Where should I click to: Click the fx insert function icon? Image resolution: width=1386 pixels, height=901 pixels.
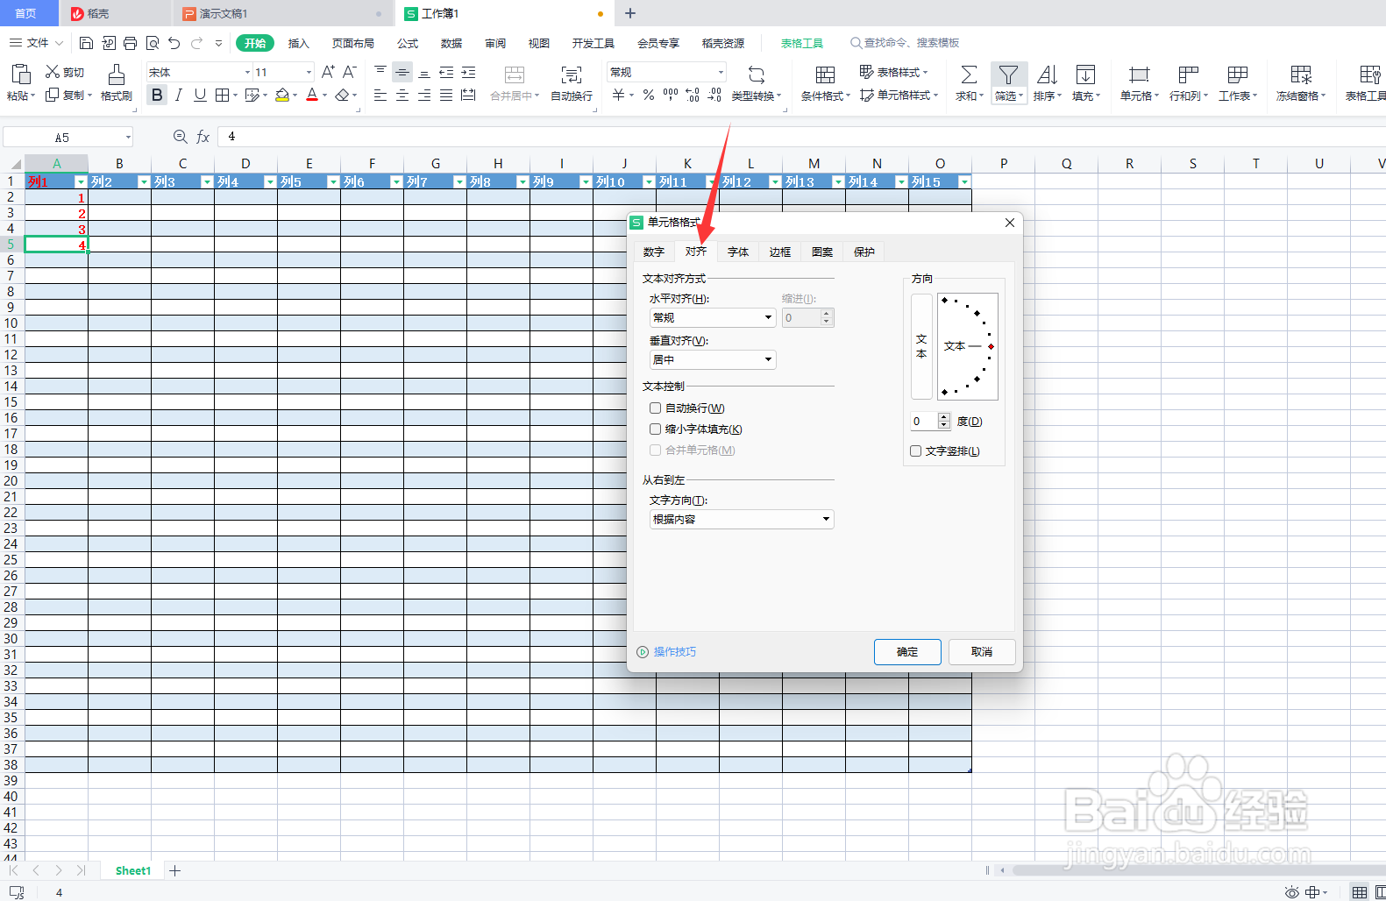[x=203, y=137]
